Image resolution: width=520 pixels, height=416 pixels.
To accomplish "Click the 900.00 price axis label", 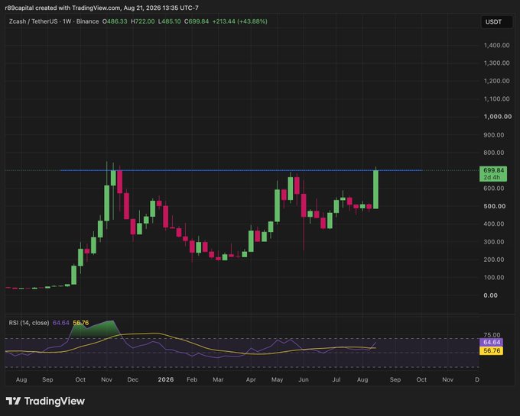I will coord(494,134).
